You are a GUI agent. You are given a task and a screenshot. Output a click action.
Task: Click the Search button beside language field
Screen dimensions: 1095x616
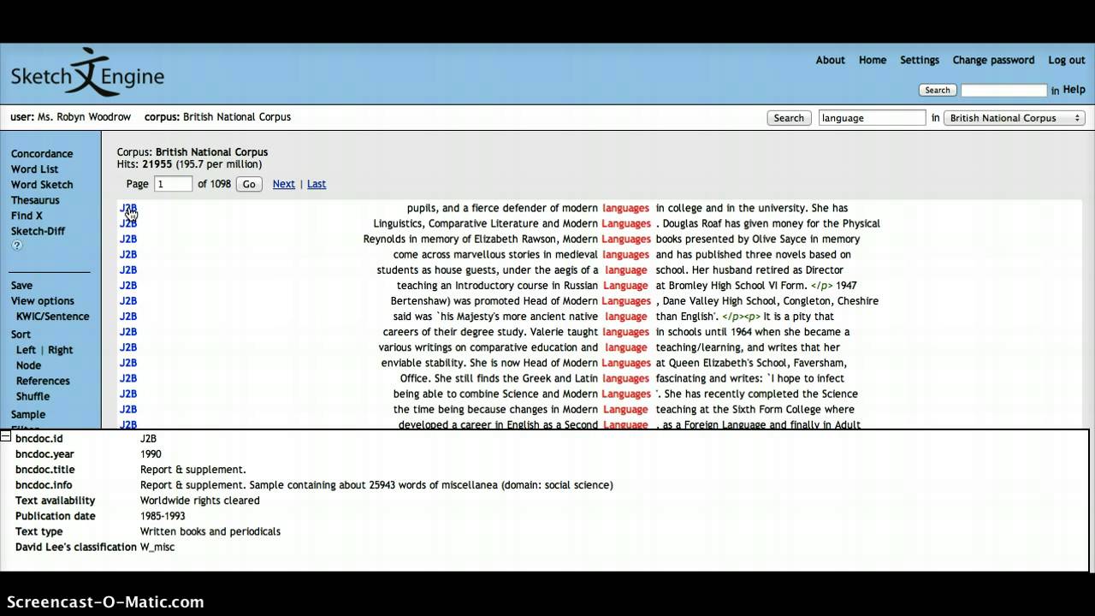(789, 118)
